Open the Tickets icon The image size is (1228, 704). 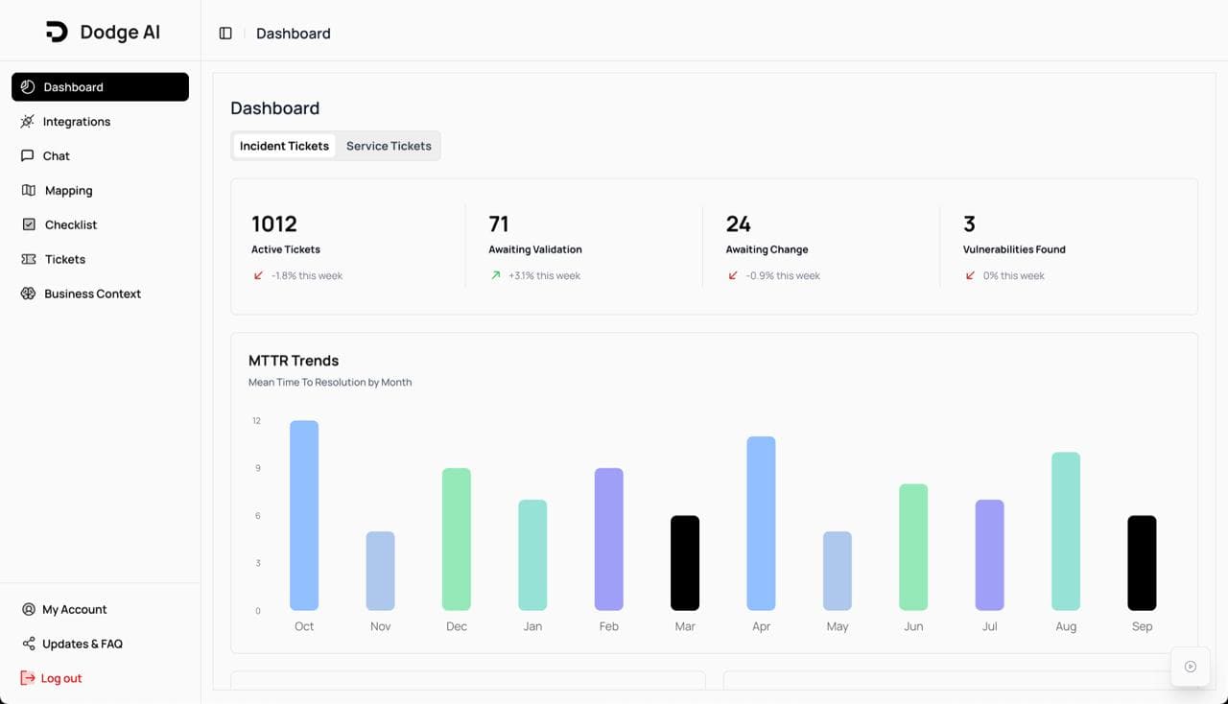click(x=27, y=259)
